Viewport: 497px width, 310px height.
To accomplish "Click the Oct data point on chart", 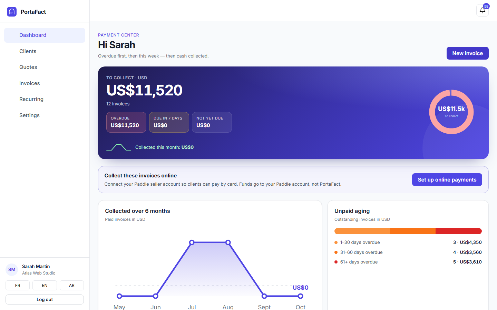I will pyautogui.click(x=301, y=296).
